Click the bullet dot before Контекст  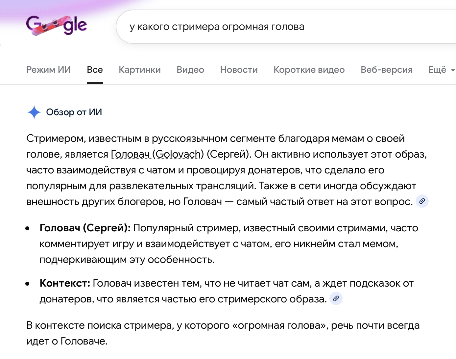(28, 283)
